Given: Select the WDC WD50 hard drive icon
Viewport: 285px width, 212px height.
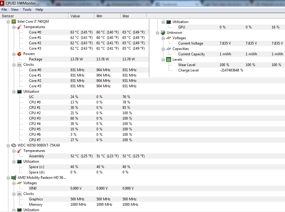Looking at the screenshot, I should pos(14,145).
